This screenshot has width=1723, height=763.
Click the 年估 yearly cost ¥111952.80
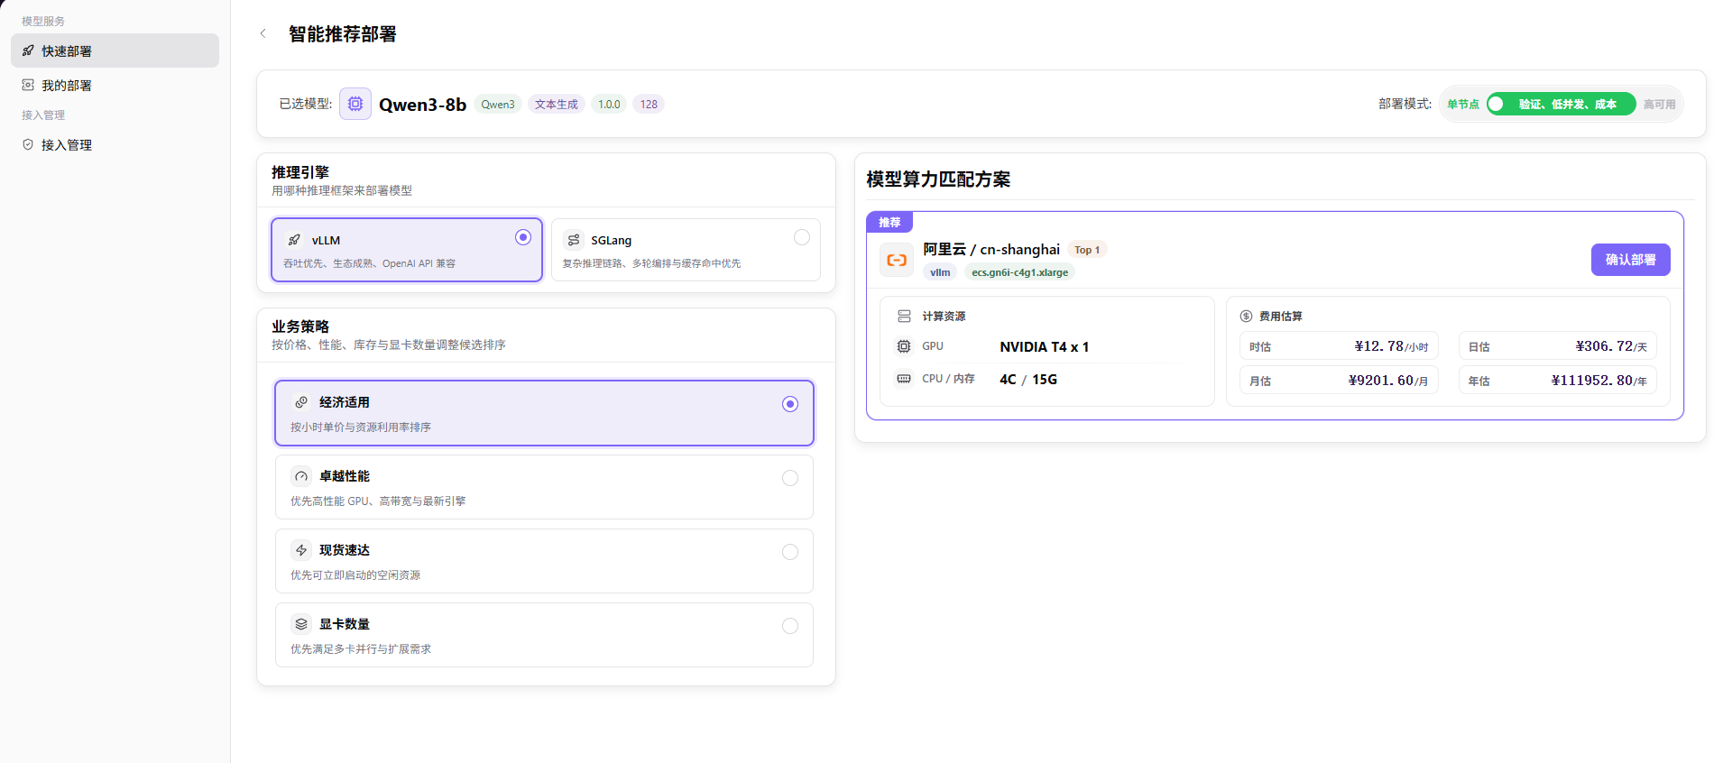[1557, 381]
